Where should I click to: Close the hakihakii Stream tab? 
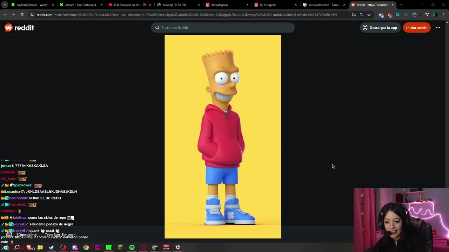[x=53, y=5]
